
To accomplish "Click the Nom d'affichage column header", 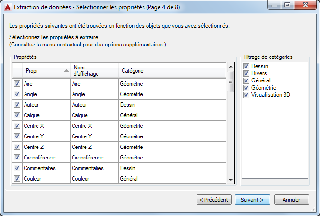I will [x=94, y=71].
